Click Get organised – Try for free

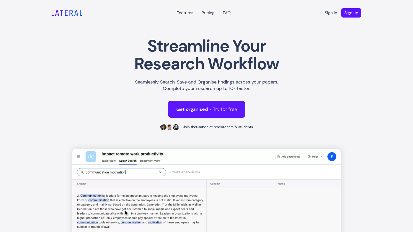pos(206,109)
